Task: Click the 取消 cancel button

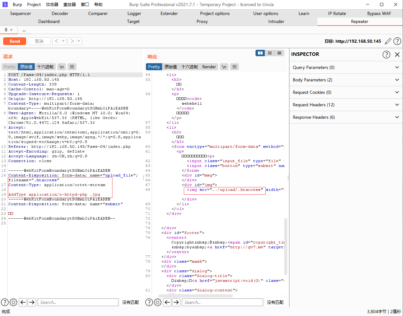Action: (x=39, y=41)
